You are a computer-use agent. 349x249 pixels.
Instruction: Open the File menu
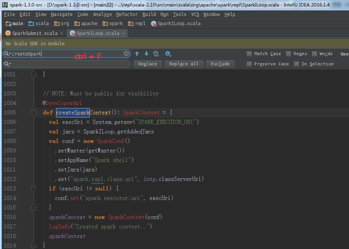pos(10,14)
